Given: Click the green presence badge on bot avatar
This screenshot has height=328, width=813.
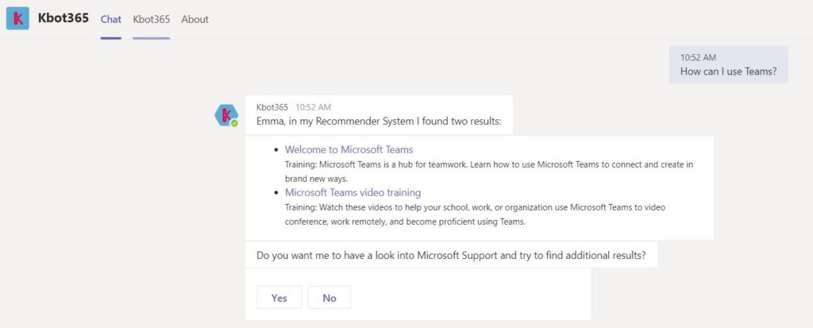Looking at the screenshot, I should 234,123.
